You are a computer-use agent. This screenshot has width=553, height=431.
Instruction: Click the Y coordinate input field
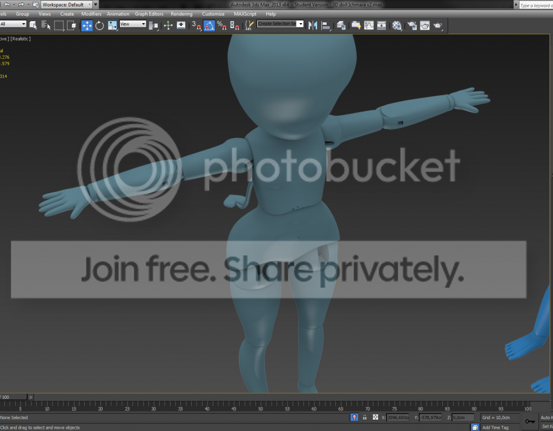[430, 417]
